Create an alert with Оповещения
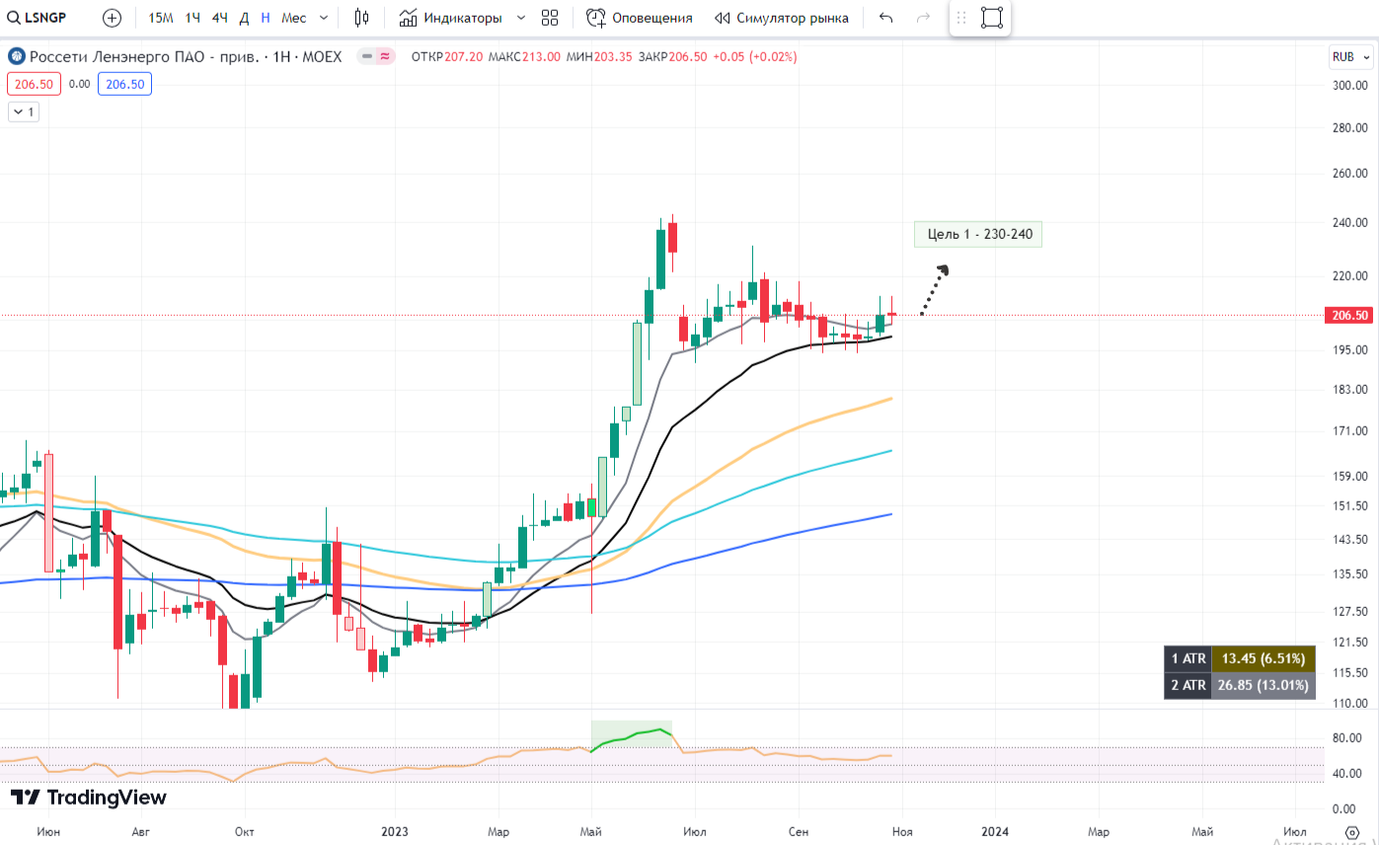Image resolution: width=1379 pixels, height=845 pixels. [640, 18]
